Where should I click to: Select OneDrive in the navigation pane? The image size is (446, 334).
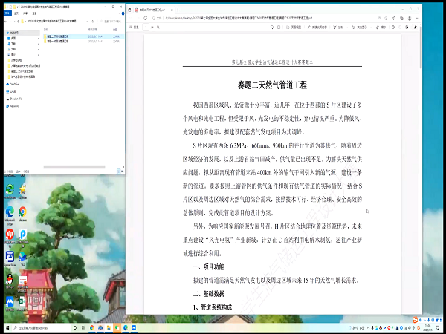[13, 84]
